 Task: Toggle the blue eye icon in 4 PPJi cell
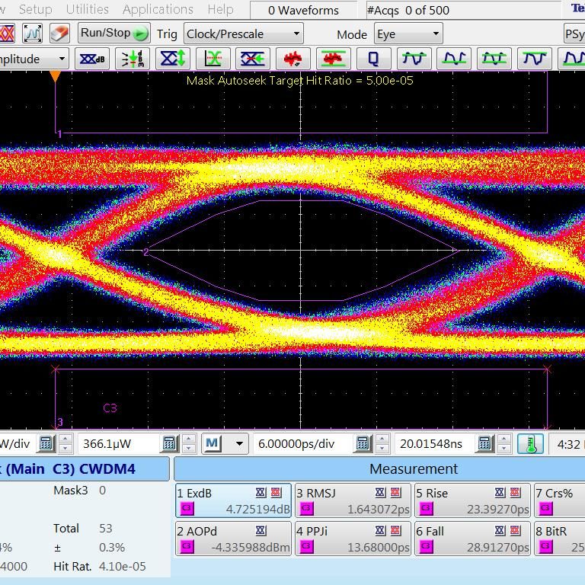point(381,530)
